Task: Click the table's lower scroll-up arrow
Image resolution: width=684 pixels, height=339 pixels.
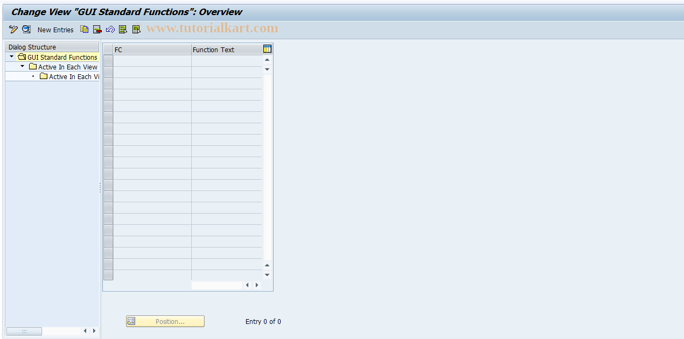Action: point(267,265)
